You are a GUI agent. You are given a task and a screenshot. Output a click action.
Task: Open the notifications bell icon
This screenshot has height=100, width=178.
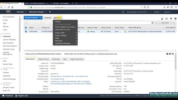123,12
